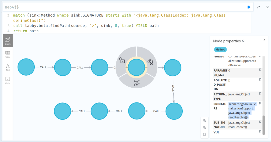
Task: Copy the PARAMETER_SIZE property value
Action: [260, 70]
